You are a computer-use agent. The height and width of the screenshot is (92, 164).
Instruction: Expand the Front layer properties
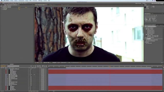(5, 85)
